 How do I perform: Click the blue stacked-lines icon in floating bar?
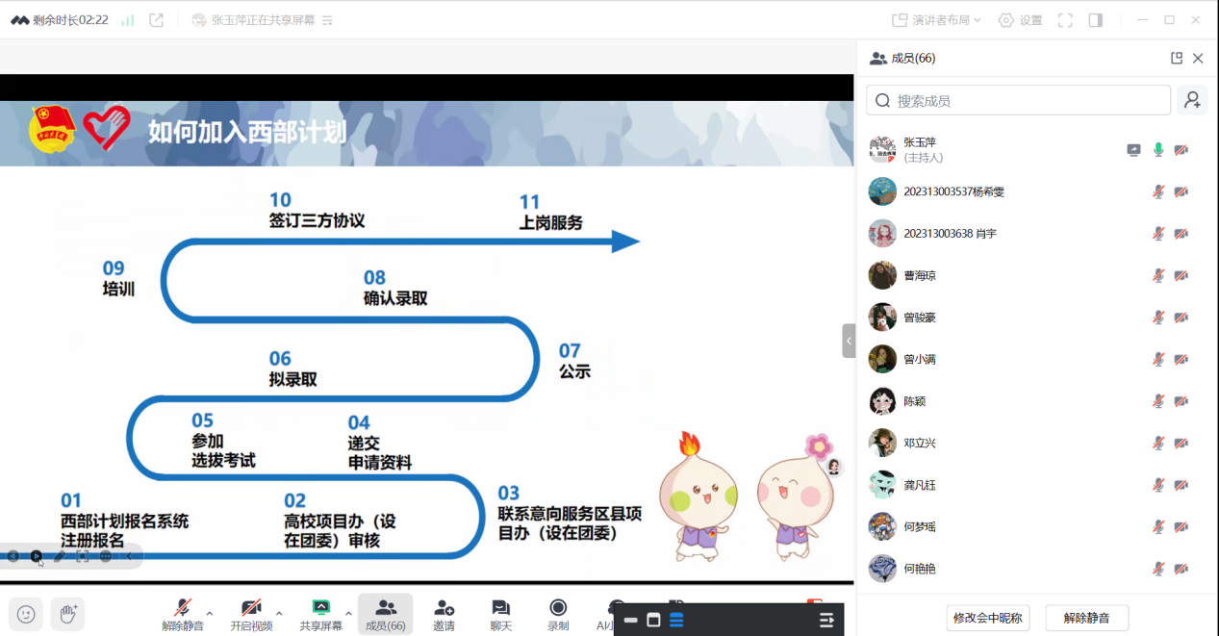[x=676, y=621]
